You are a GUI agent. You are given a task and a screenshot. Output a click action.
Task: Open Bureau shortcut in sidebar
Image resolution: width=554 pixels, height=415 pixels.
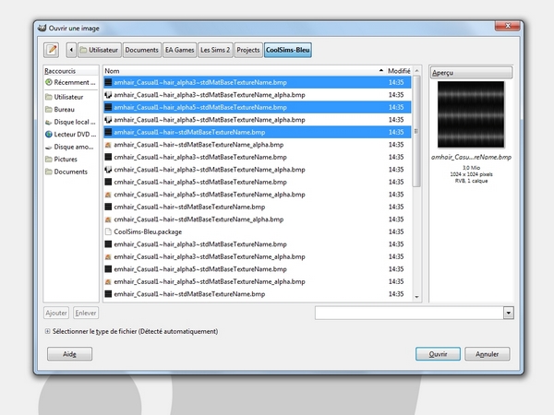(x=71, y=110)
